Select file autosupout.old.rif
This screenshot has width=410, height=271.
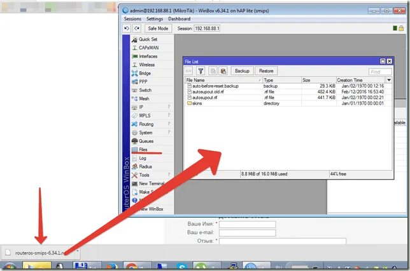[208, 92]
